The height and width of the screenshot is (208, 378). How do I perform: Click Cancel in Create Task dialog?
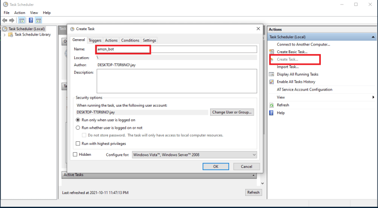(x=247, y=167)
